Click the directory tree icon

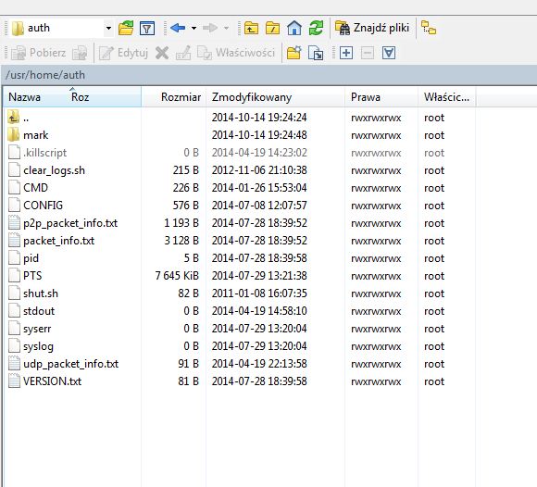[429, 28]
